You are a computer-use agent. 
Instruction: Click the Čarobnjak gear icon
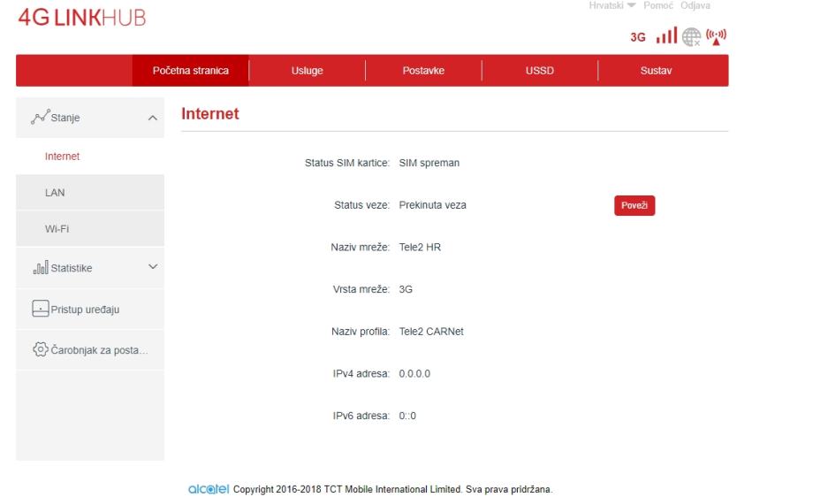[41, 349]
